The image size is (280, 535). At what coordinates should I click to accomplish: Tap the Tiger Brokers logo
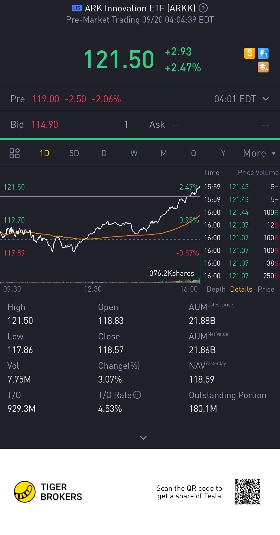point(48,492)
